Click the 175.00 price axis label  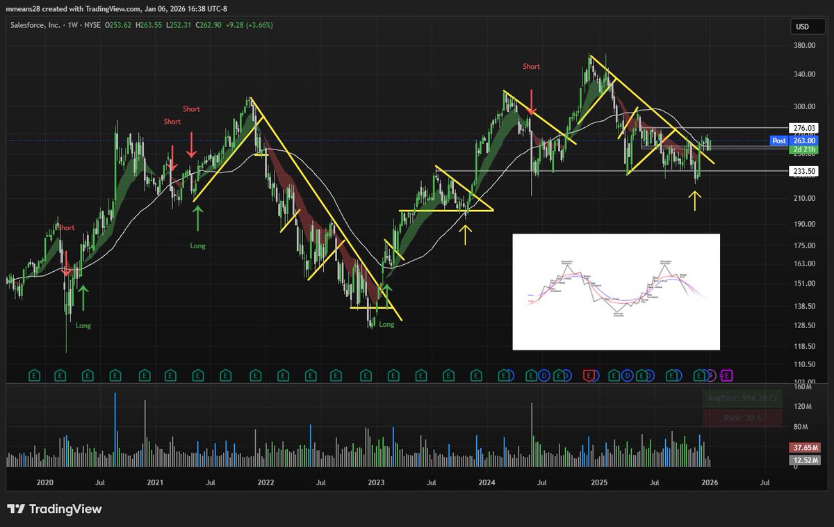pos(804,245)
